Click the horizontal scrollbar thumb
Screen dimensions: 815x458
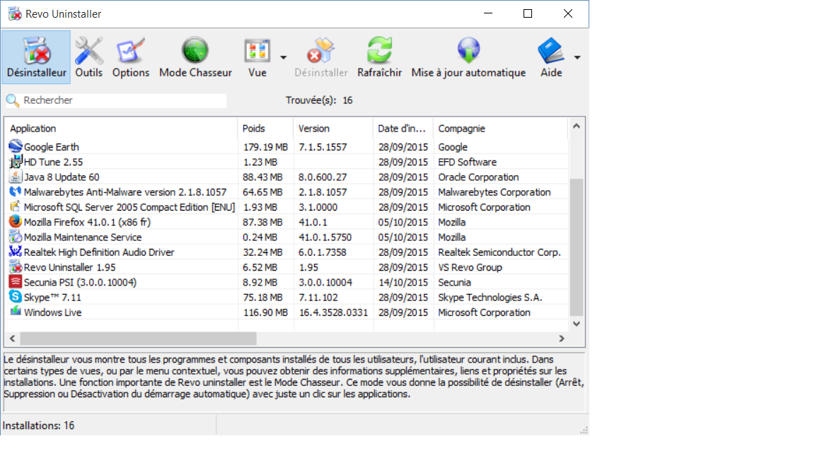[138, 339]
